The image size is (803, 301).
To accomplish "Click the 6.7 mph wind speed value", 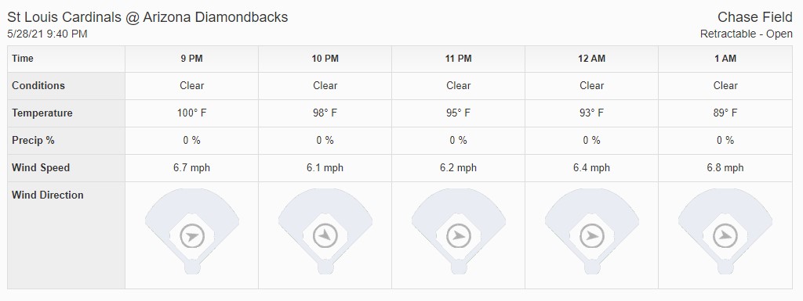I will (191, 168).
